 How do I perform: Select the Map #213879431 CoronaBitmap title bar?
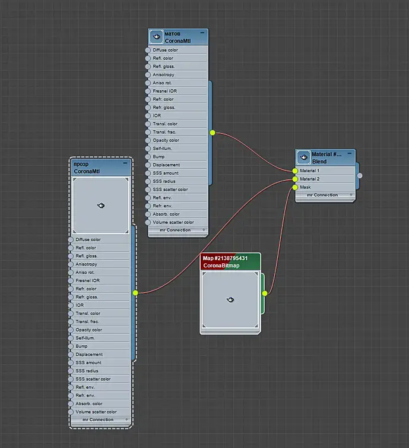pyautogui.click(x=230, y=261)
